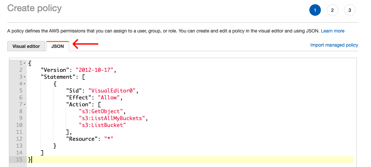Click the step 1 circle indicator
Image resolution: width=371 pixels, height=167 pixels.
coord(315,10)
